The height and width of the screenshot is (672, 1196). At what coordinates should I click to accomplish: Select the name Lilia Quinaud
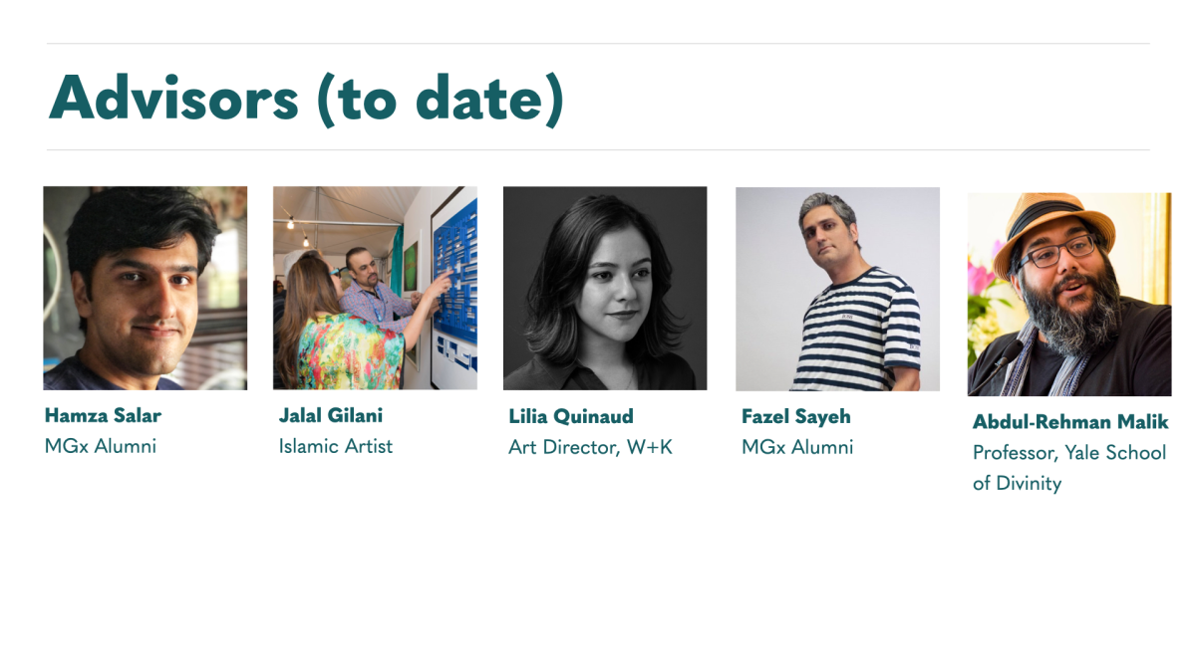(x=571, y=416)
